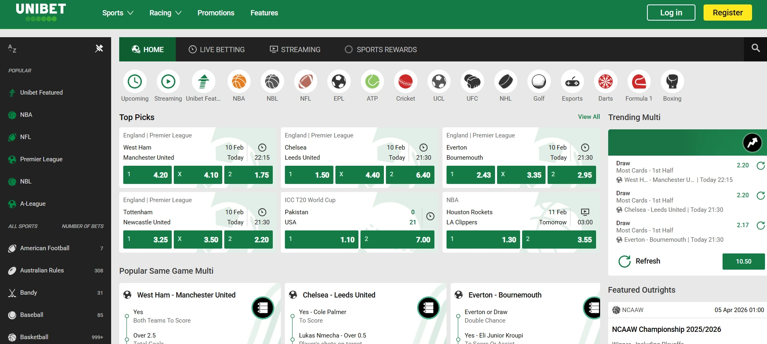767x344 pixels.
Task: Select Houston Rockets odds 1.30
Action: 483,240
